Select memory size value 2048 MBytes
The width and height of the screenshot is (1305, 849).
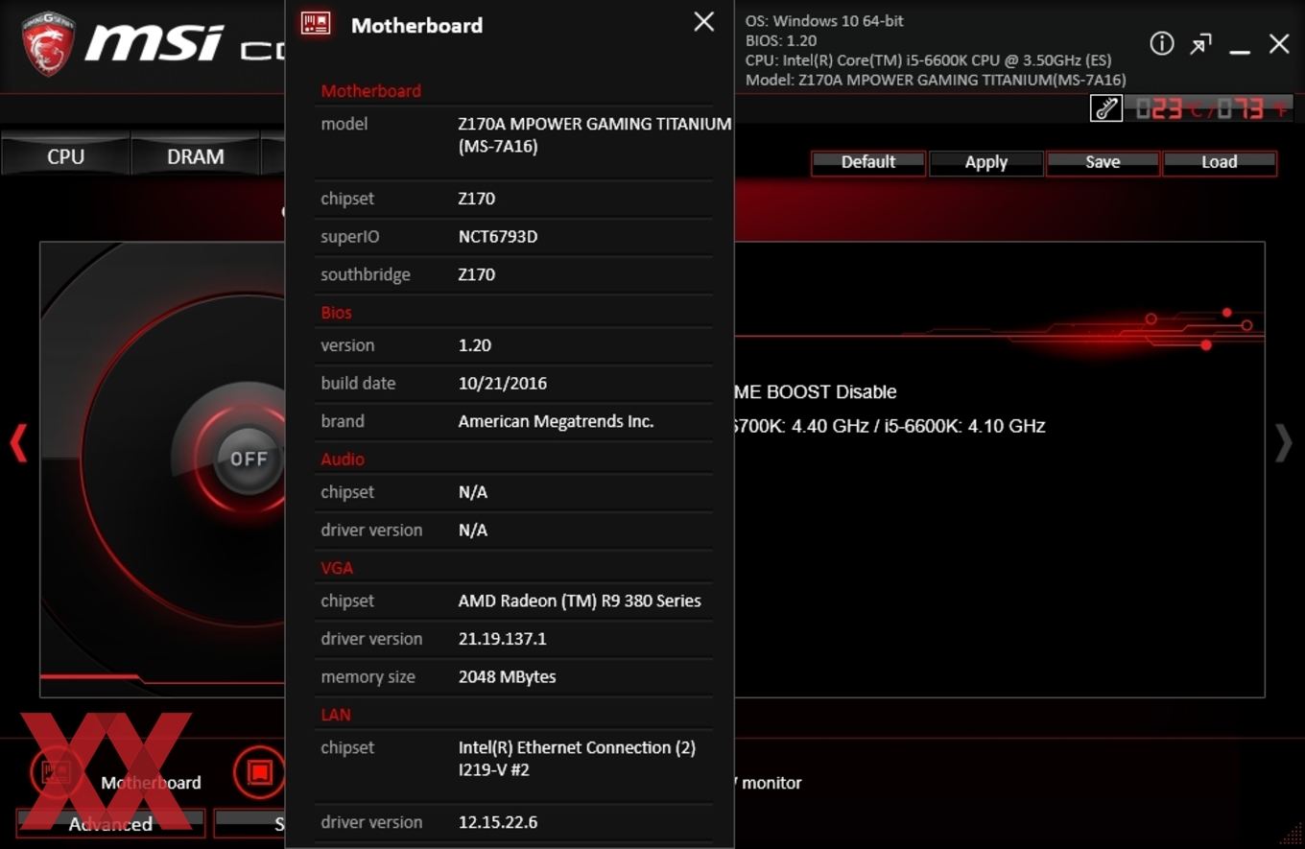[x=507, y=677]
